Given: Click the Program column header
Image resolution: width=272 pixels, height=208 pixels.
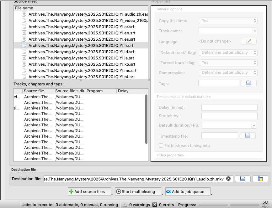Looking at the screenshot, I should tap(101, 91).
